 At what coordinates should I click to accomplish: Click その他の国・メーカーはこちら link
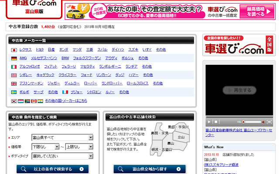(66, 101)
